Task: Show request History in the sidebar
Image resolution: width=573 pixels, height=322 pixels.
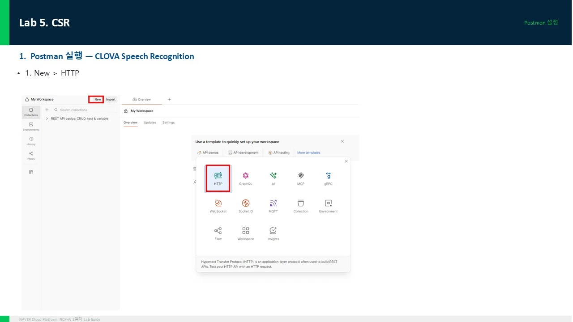Action: click(31, 141)
